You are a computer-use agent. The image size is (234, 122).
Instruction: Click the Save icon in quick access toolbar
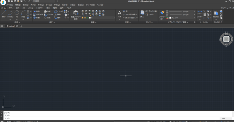click(15, 1)
